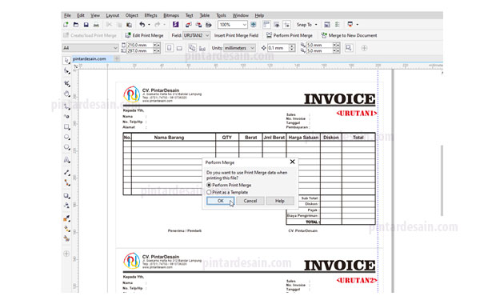Close the Perform Merge dialog

(x=292, y=162)
